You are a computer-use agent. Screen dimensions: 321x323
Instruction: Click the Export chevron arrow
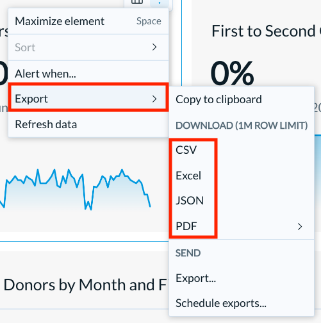(154, 99)
